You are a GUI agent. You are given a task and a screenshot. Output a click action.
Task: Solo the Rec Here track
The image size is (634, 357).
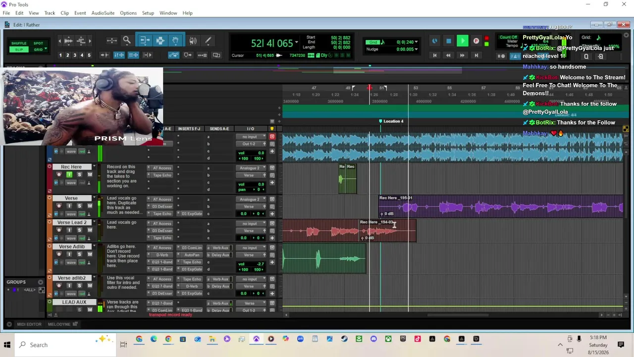(x=79, y=175)
